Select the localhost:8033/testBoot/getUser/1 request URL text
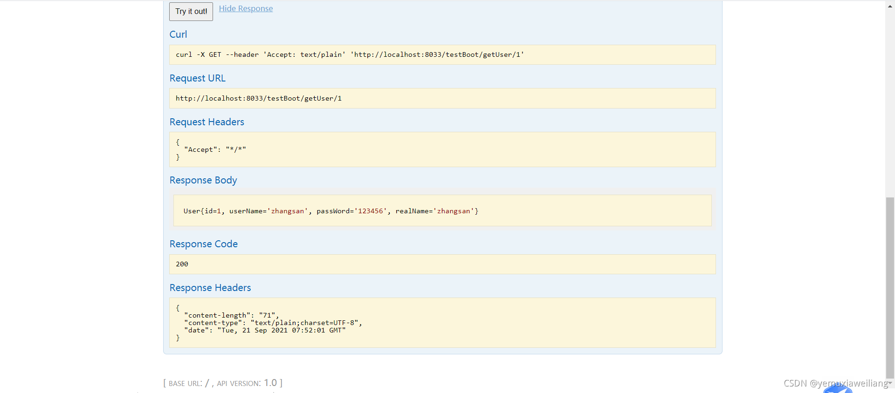Viewport: 895px width, 393px height. pyautogui.click(x=259, y=98)
